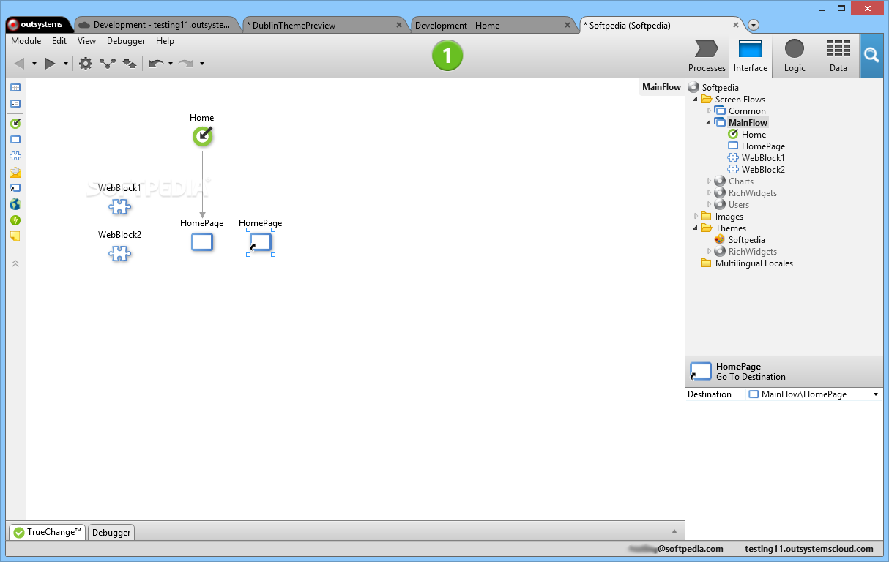The image size is (889, 562).
Task: Select the Web Screen tool in toolbox
Action: (15, 139)
